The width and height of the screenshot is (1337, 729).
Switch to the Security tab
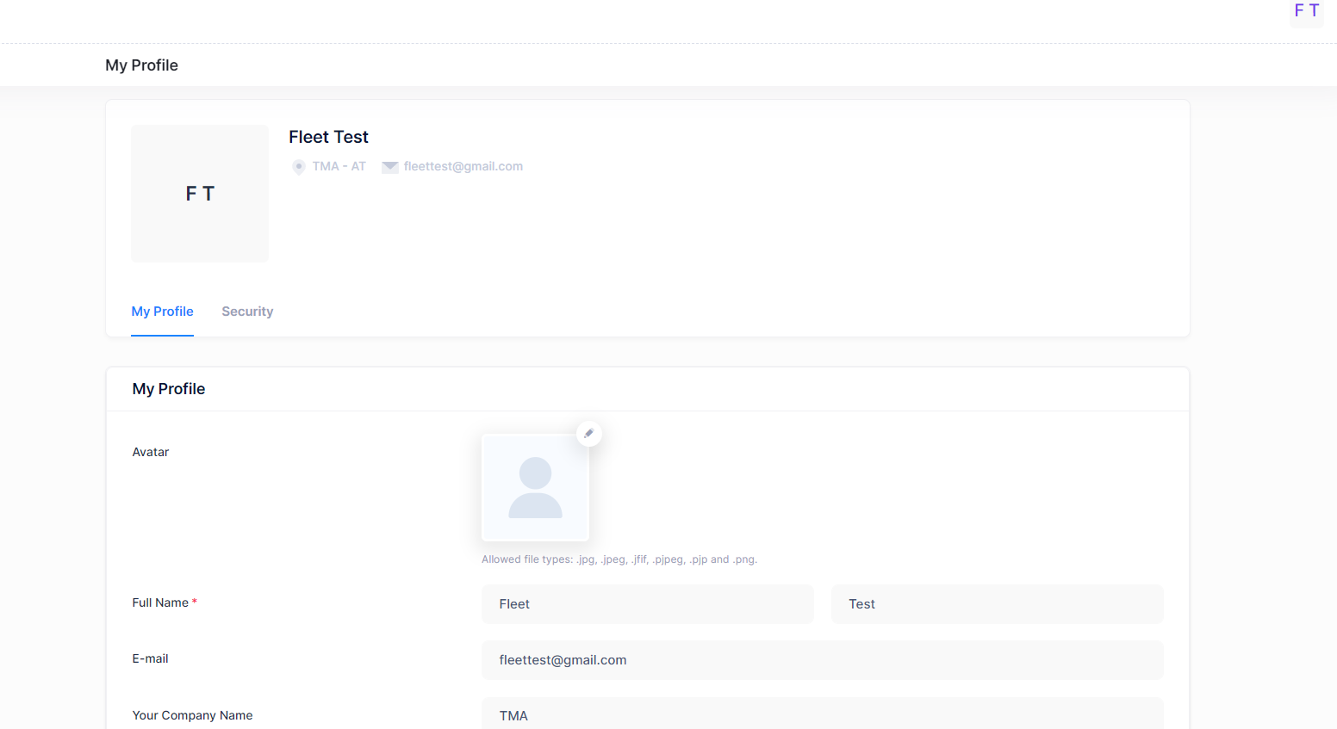(247, 312)
